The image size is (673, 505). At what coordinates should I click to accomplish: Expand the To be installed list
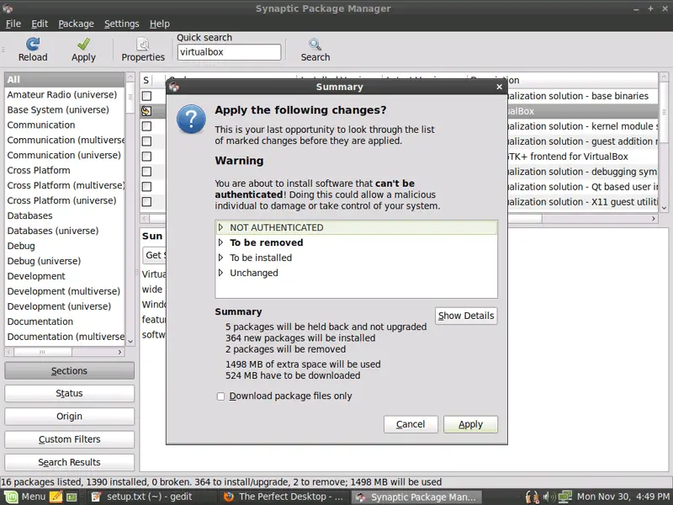pyautogui.click(x=221, y=258)
